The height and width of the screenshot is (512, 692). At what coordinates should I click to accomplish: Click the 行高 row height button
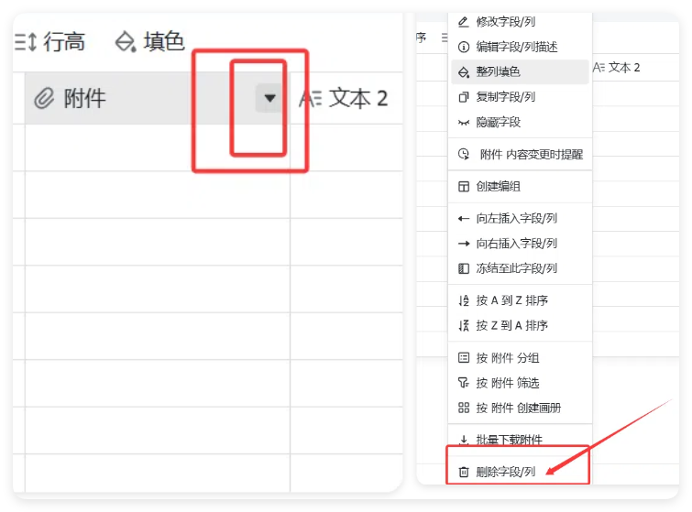point(49,42)
